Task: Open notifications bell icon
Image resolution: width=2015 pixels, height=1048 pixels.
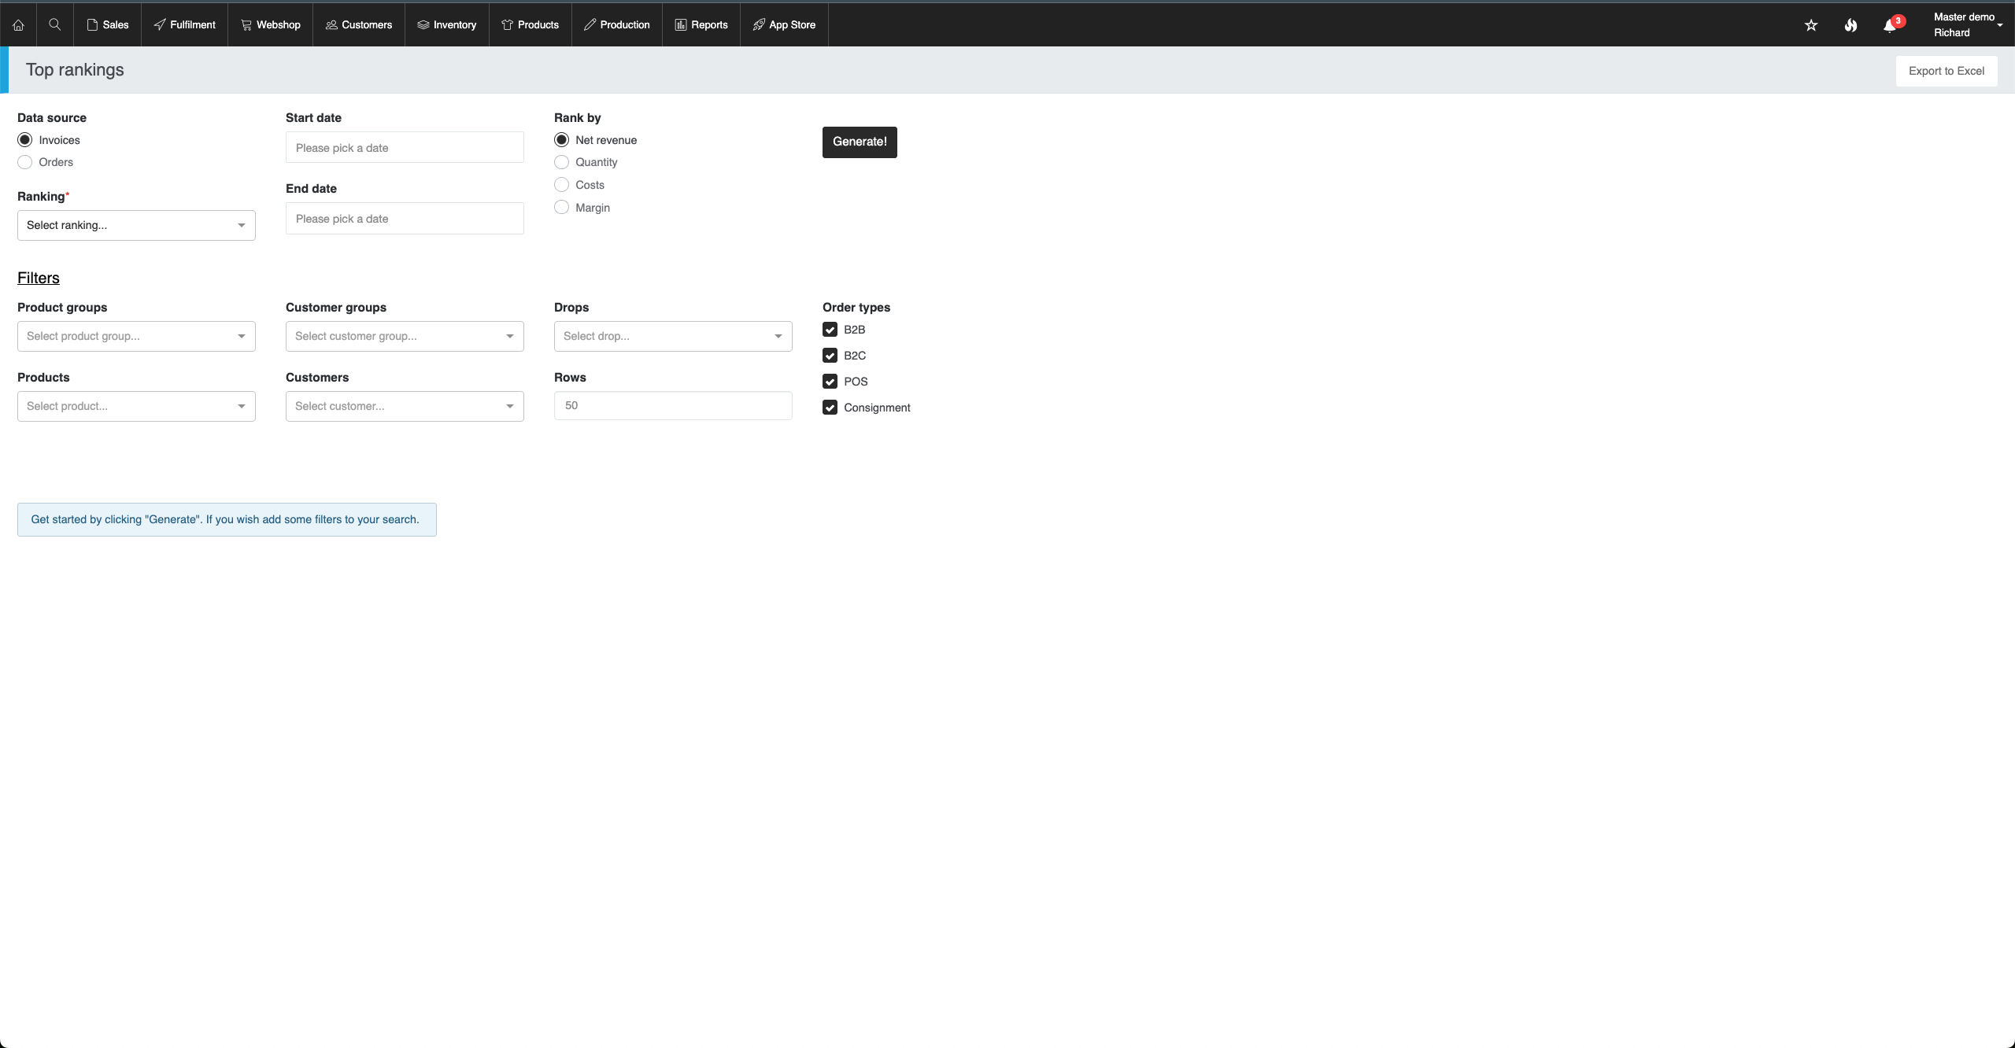Action: coord(1890,26)
